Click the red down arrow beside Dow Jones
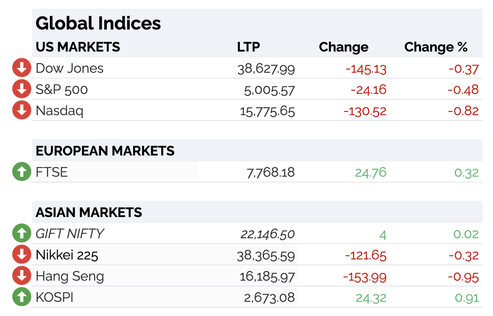This screenshot has height=316, width=493. [22, 68]
